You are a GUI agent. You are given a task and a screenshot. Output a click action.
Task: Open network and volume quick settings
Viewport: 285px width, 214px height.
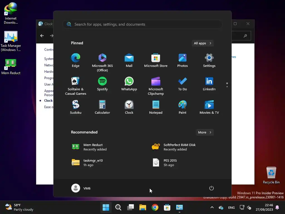tap(245, 207)
